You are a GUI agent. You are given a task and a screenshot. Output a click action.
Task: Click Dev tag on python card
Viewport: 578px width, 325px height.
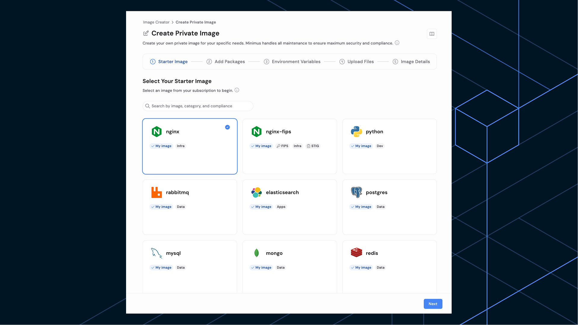pos(380,146)
